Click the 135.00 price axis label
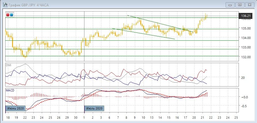This screenshot has height=123, width=257. click(245, 29)
